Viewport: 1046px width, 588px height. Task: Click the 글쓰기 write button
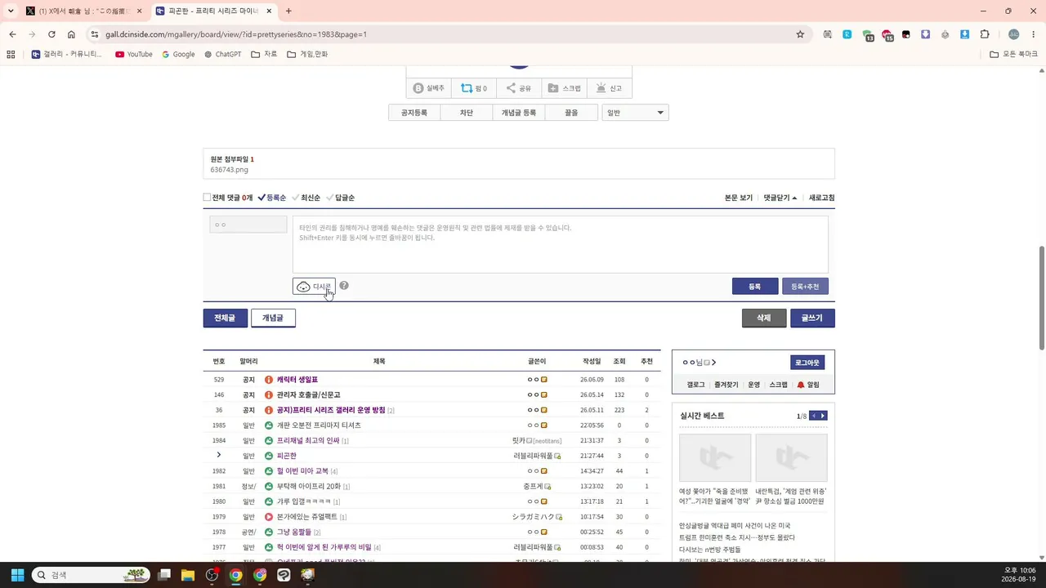pyautogui.click(x=812, y=318)
